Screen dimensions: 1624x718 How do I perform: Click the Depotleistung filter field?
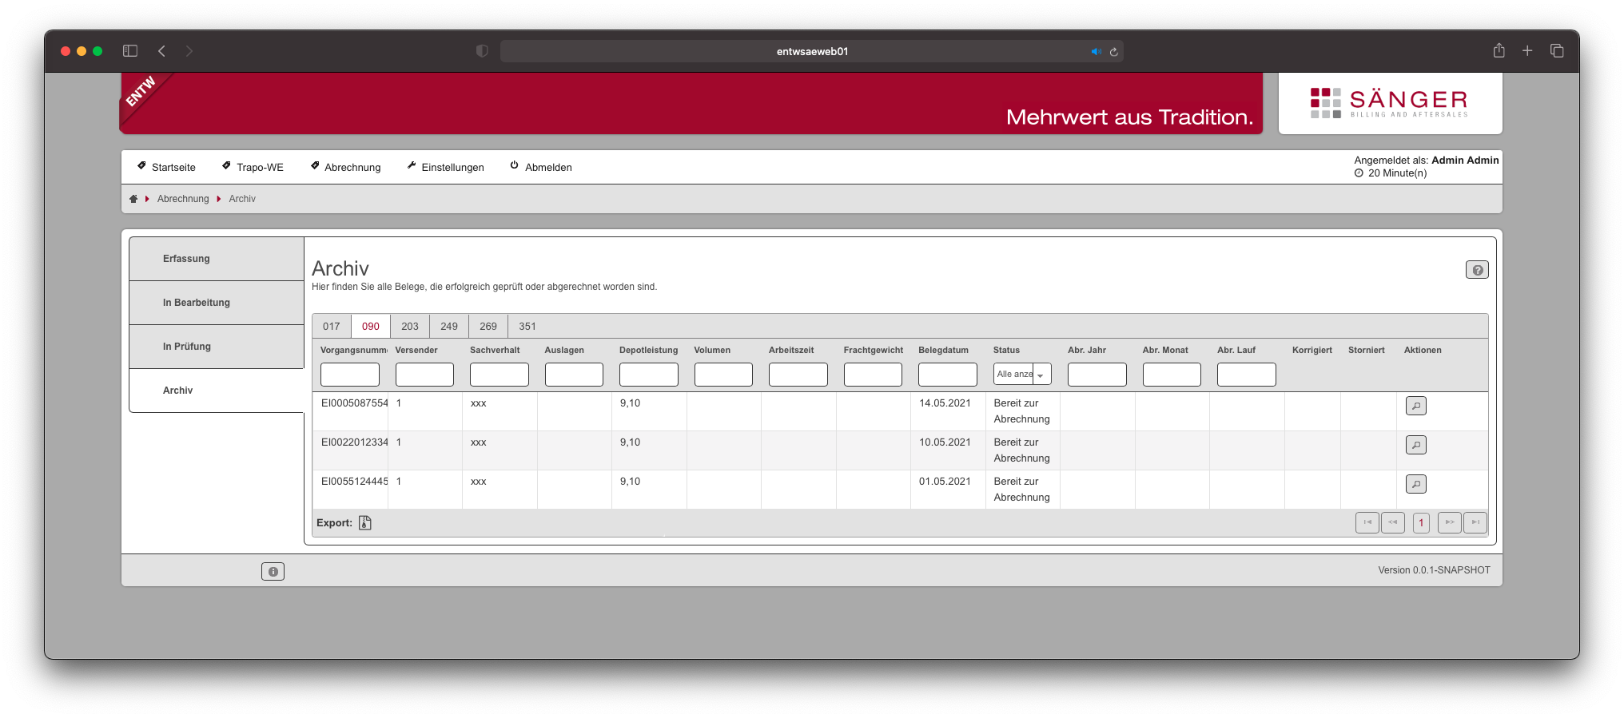point(649,375)
